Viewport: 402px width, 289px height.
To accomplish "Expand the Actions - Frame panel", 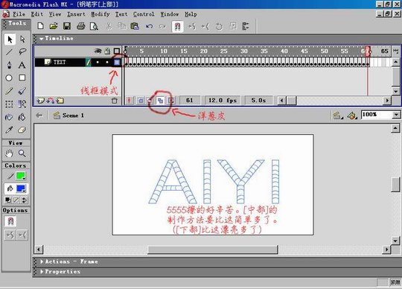I will [42, 261].
